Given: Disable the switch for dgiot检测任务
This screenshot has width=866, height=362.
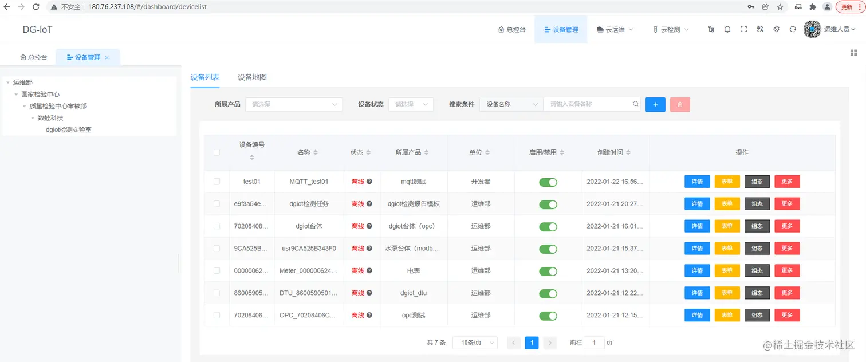Looking at the screenshot, I should click(x=548, y=204).
